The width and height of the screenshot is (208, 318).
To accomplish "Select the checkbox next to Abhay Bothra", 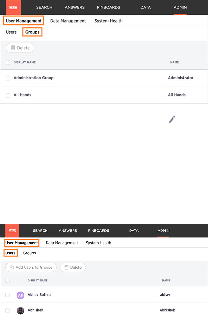I will tap(7, 295).
